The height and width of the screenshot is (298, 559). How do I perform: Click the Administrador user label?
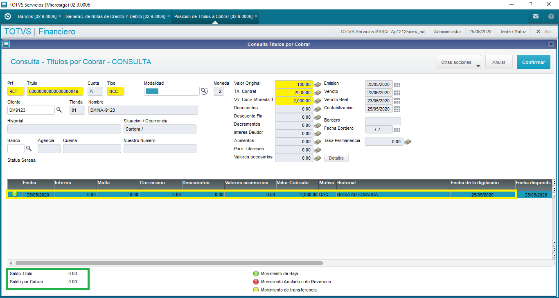447,32
